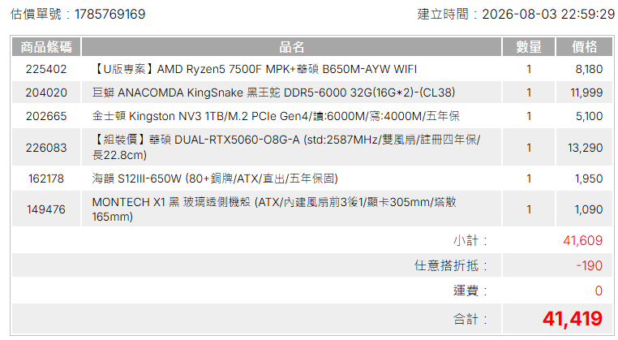This screenshot has height=340, width=618.
Task: Click the ANACOMDA KingSnake DDR5 item
Action: [x=273, y=93]
